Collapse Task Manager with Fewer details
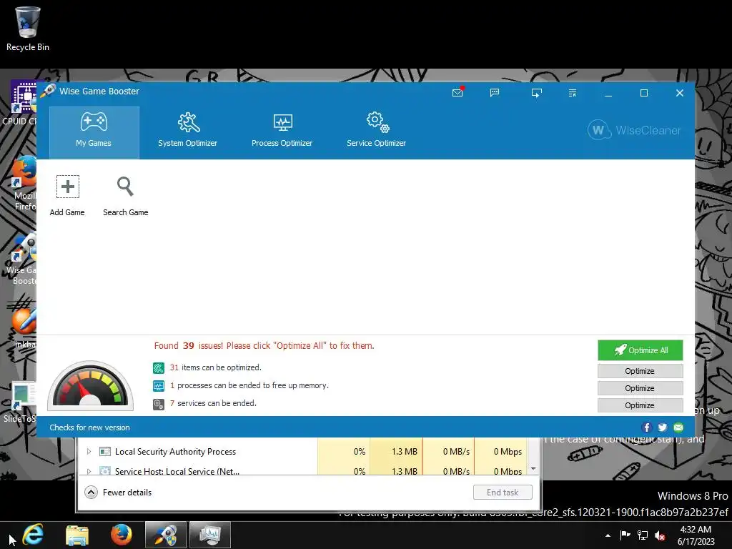Viewport: 732px width, 549px height. tap(118, 493)
